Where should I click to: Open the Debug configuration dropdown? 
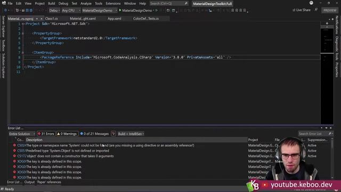click(54, 10)
